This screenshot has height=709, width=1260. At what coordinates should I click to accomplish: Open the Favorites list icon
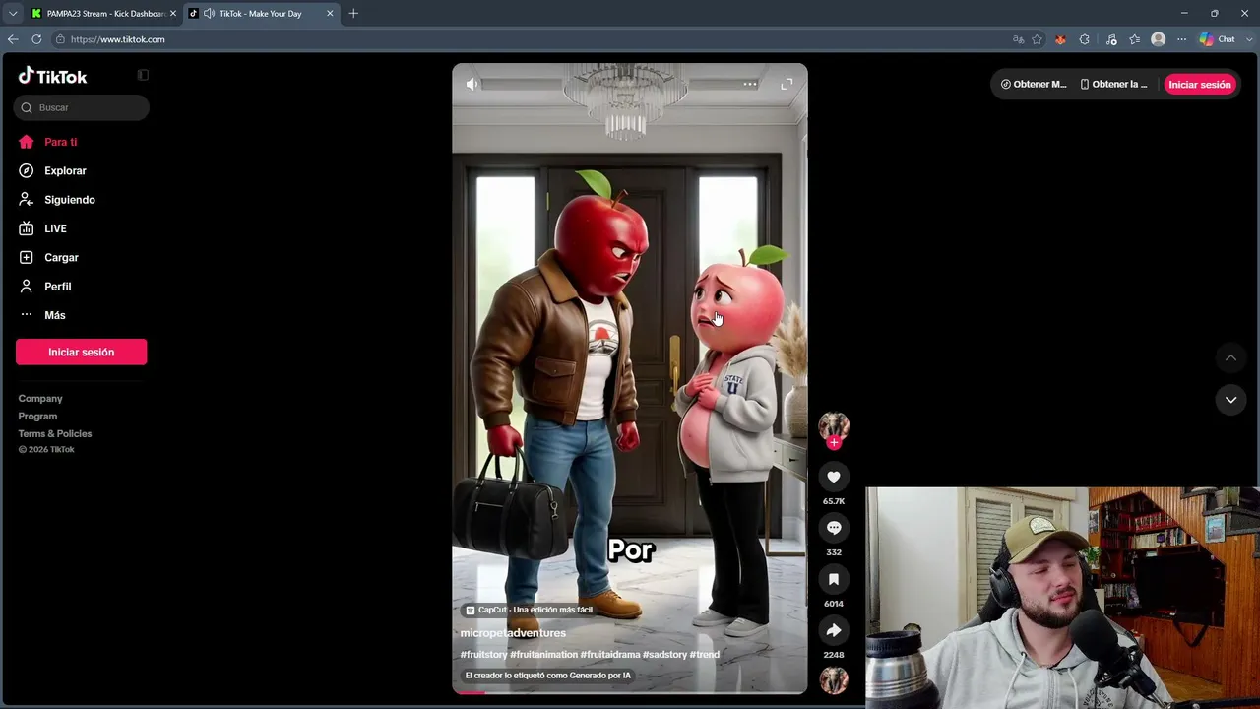1135,39
